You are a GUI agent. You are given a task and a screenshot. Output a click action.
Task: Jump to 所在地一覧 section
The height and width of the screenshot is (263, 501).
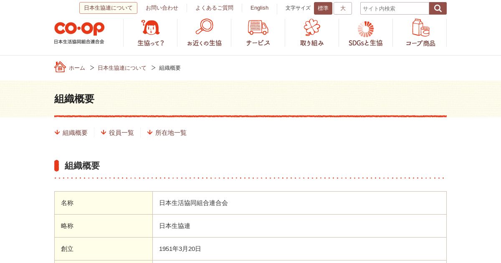pos(171,133)
